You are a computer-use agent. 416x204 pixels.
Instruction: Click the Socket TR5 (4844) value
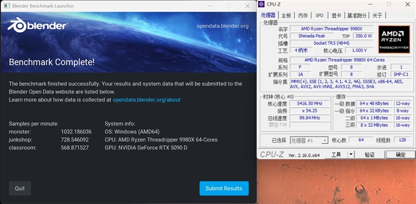click(x=332, y=43)
